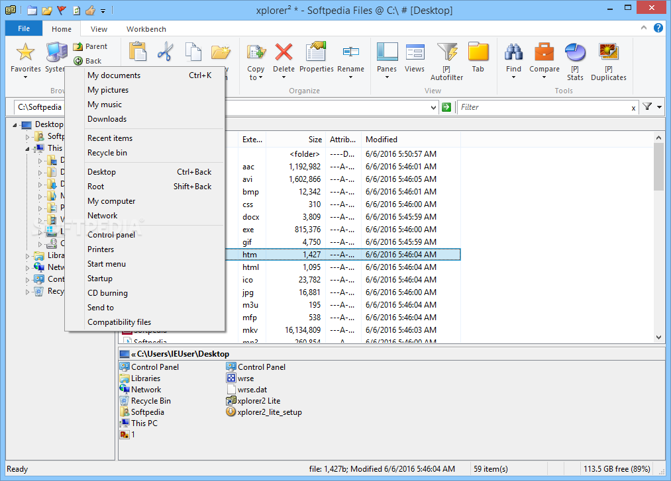Click inside the Filter input field

[x=543, y=107]
